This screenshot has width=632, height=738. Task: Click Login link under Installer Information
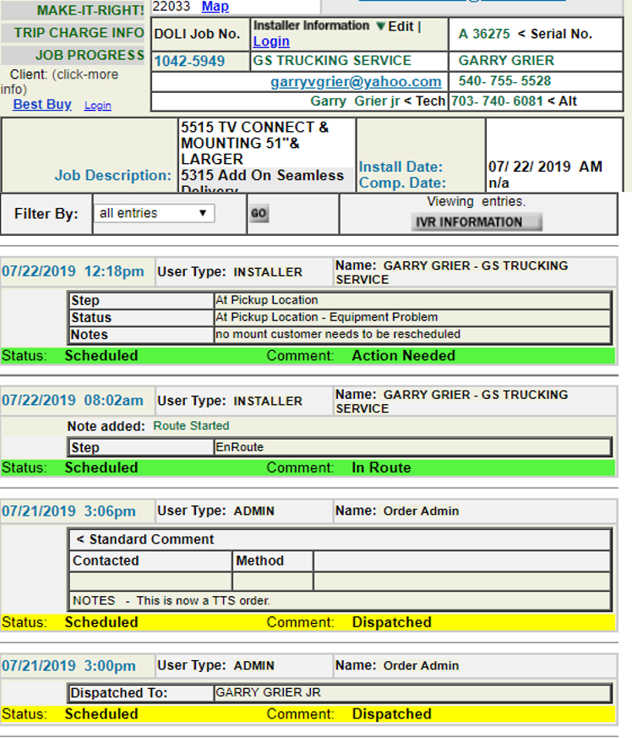coord(271,41)
